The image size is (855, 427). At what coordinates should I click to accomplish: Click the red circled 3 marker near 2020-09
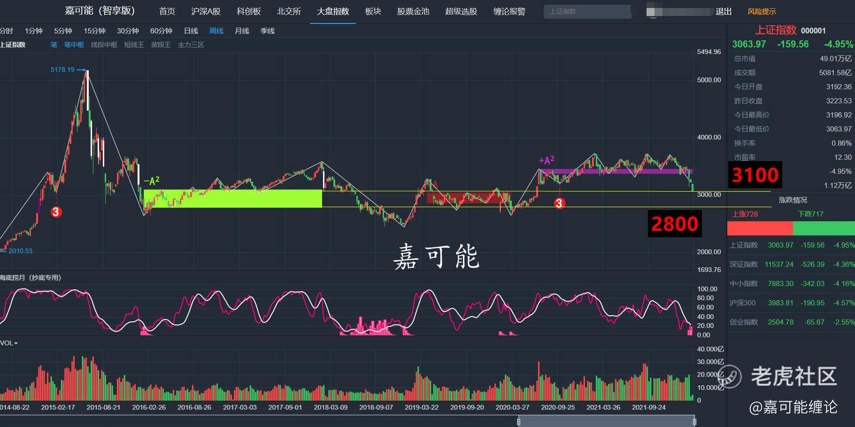(x=559, y=203)
